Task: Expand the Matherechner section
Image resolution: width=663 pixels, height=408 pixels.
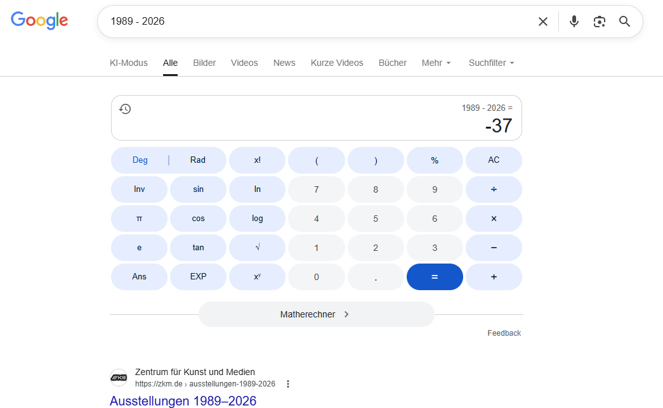Action: pos(316,314)
